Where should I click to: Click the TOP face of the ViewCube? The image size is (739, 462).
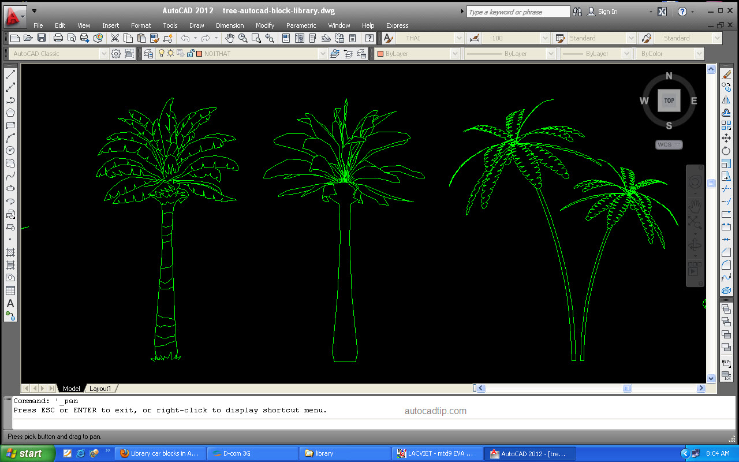click(669, 100)
